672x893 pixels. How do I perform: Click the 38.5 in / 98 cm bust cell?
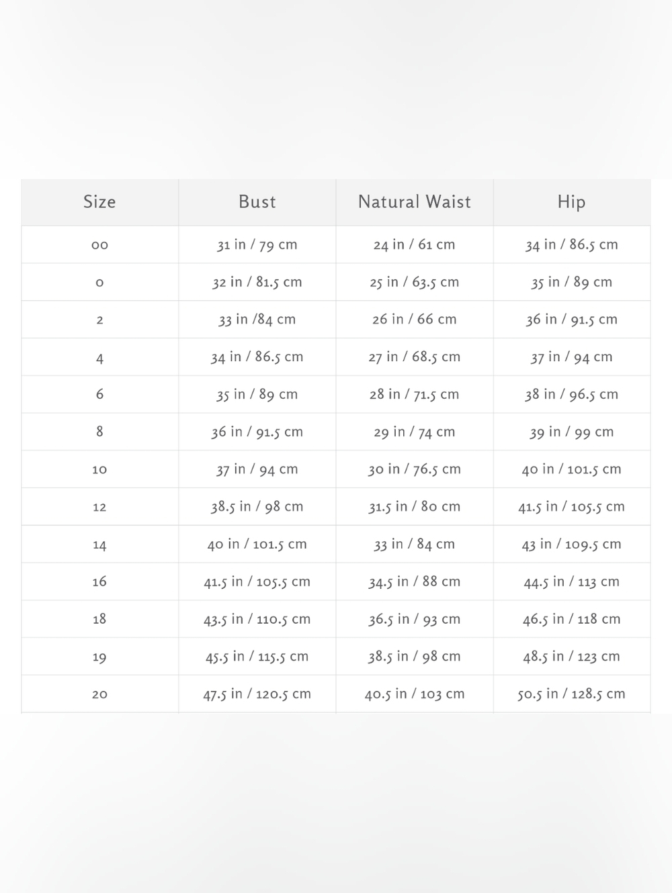pyautogui.click(x=257, y=507)
